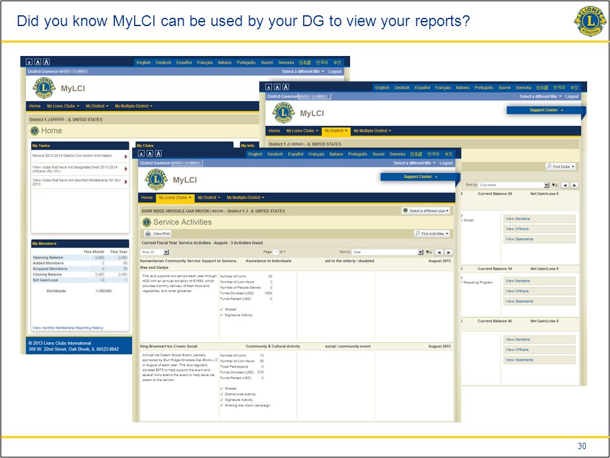Open My Multiple District menu in Service Activities window
Image resolution: width=610 pixels, height=458 pixels.
point(245,197)
